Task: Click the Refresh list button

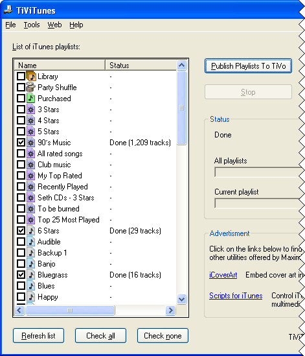Action: [39, 335]
